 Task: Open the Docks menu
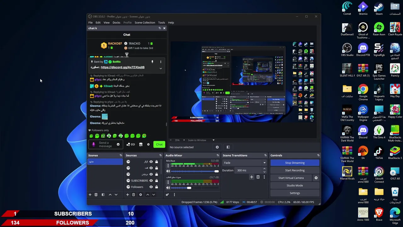coord(116,23)
